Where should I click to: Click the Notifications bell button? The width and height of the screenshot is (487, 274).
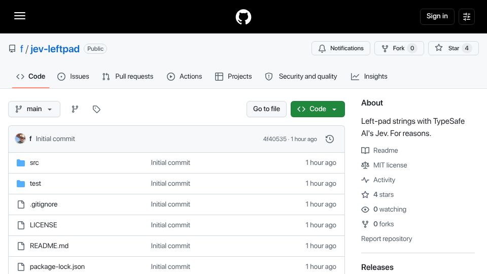(x=341, y=48)
